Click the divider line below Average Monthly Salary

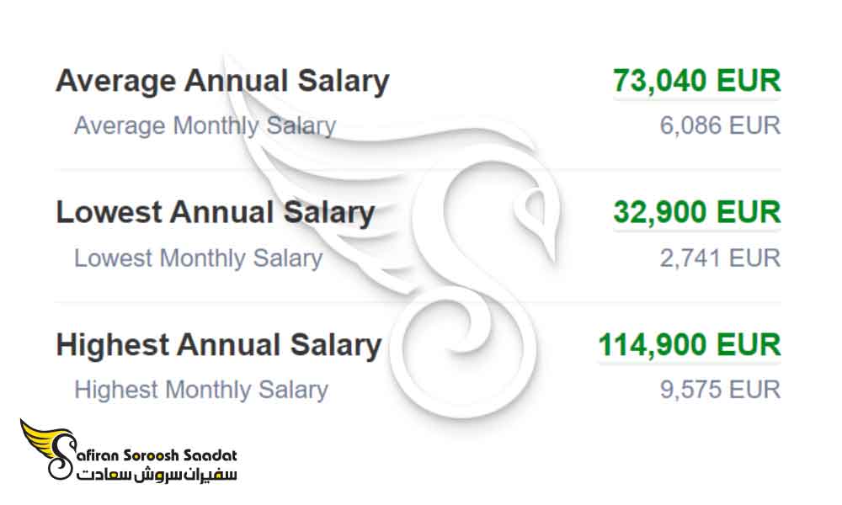pyautogui.click(x=418, y=169)
